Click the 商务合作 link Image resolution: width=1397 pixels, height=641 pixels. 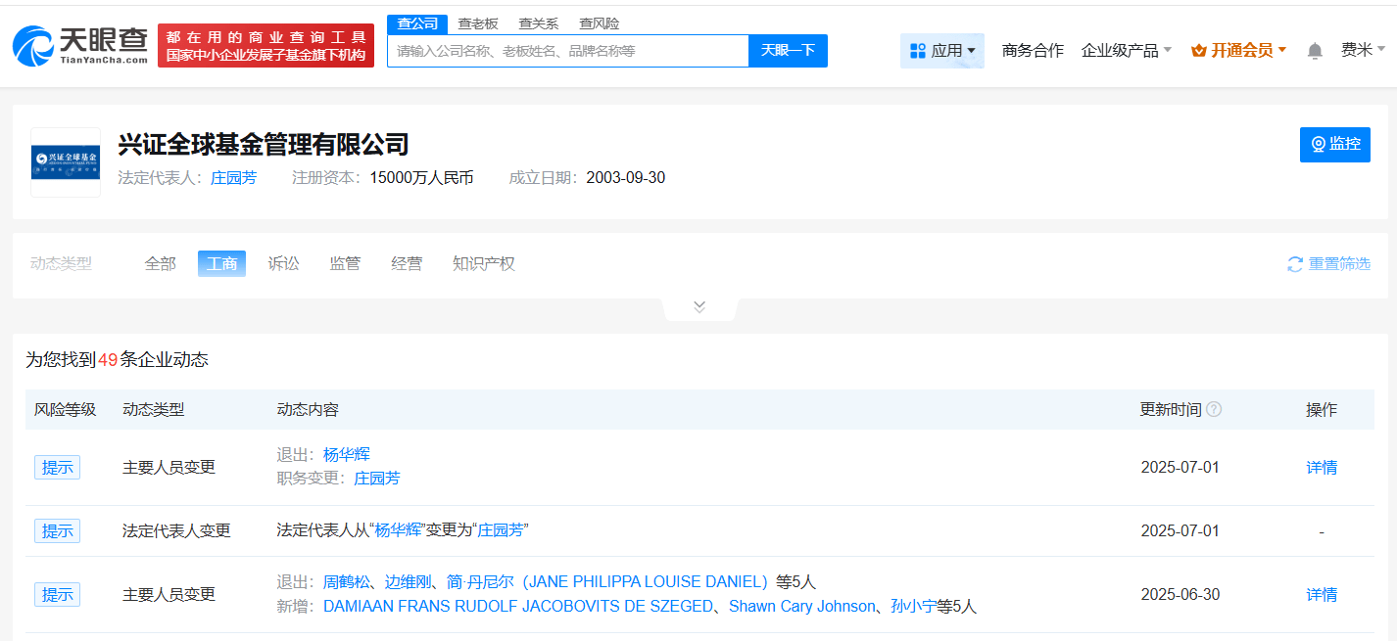point(1033,51)
